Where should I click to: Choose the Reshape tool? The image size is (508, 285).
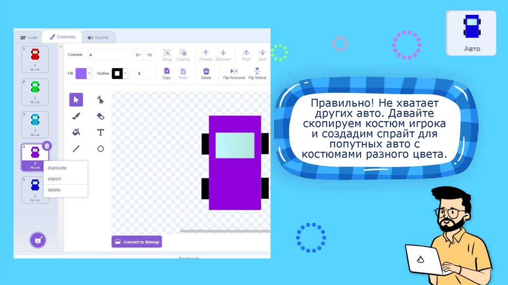tap(100, 99)
